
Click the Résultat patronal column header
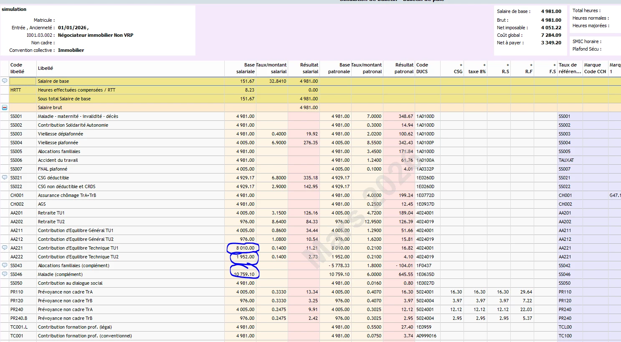click(404, 68)
